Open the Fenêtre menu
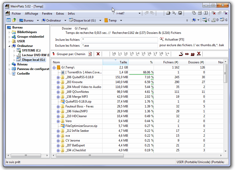The image size is (235, 170). (x=47, y=14)
